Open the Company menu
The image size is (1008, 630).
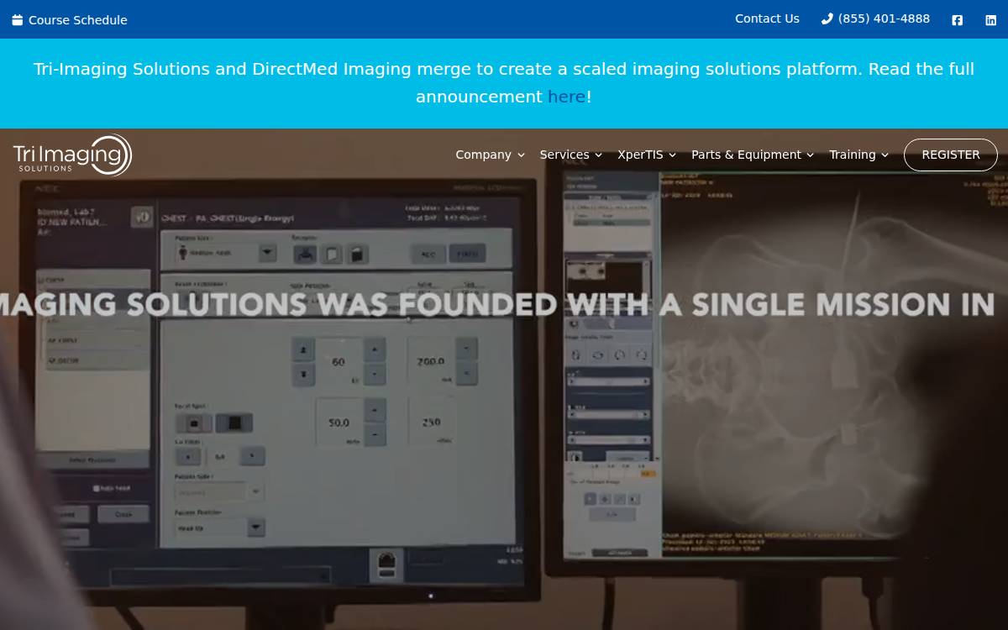pos(491,155)
